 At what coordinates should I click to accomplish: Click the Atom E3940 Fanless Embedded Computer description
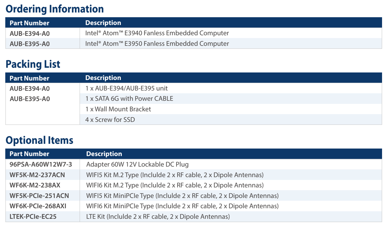157,33
